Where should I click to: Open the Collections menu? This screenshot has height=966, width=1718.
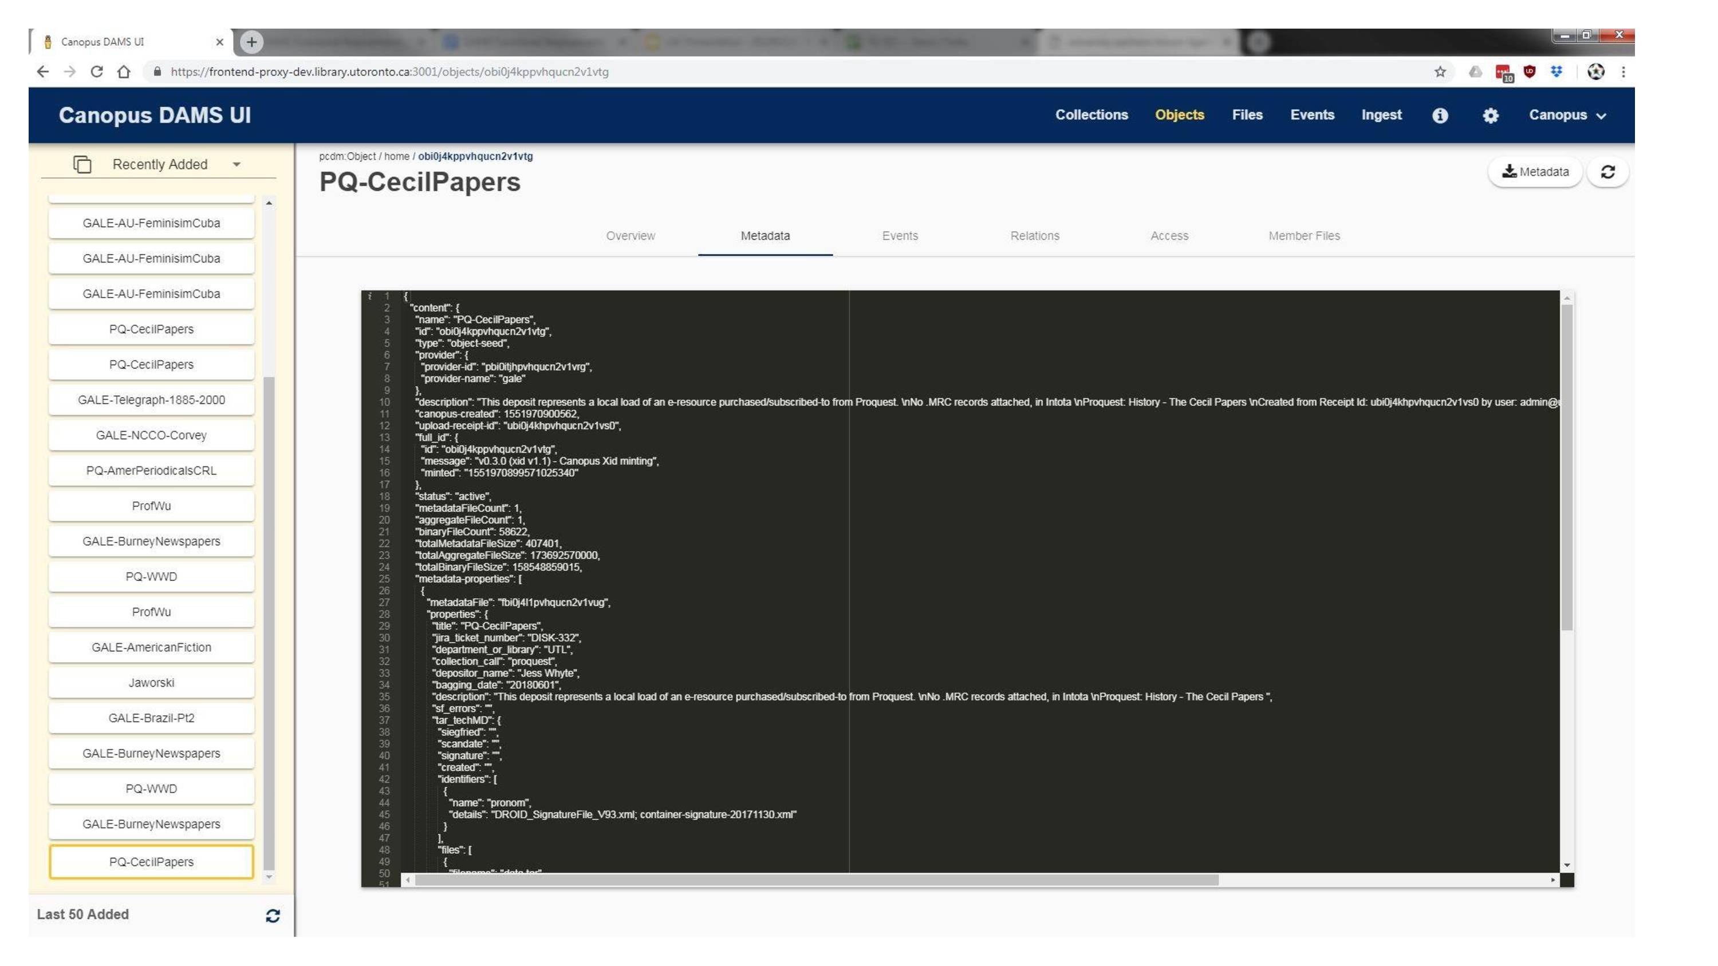(1091, 114)
